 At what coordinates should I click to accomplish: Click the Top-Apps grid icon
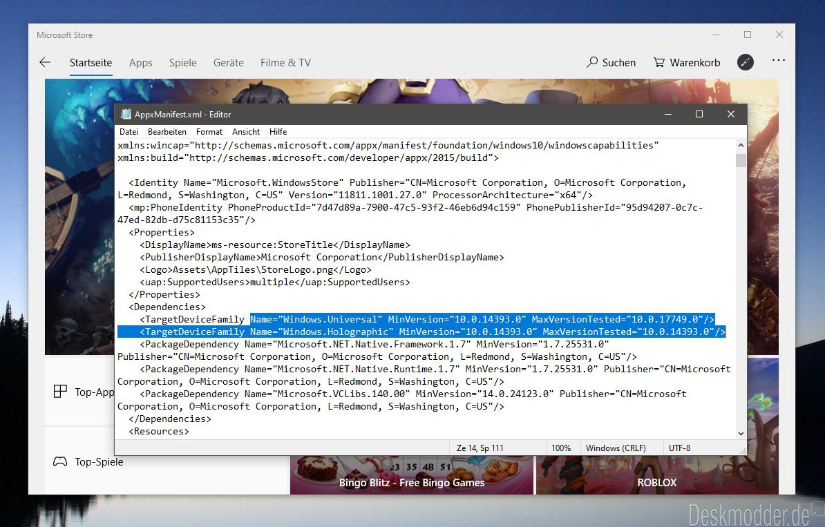click(x=60, y=392)
